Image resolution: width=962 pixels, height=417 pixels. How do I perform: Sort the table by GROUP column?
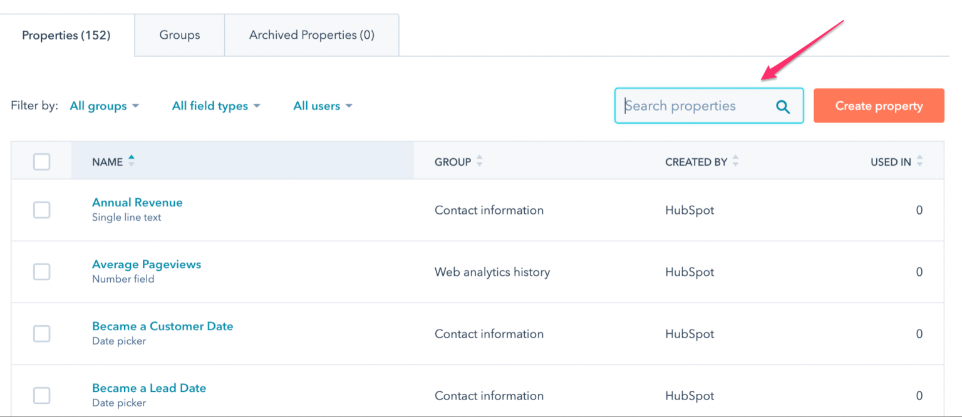click(x=479, y=161)
